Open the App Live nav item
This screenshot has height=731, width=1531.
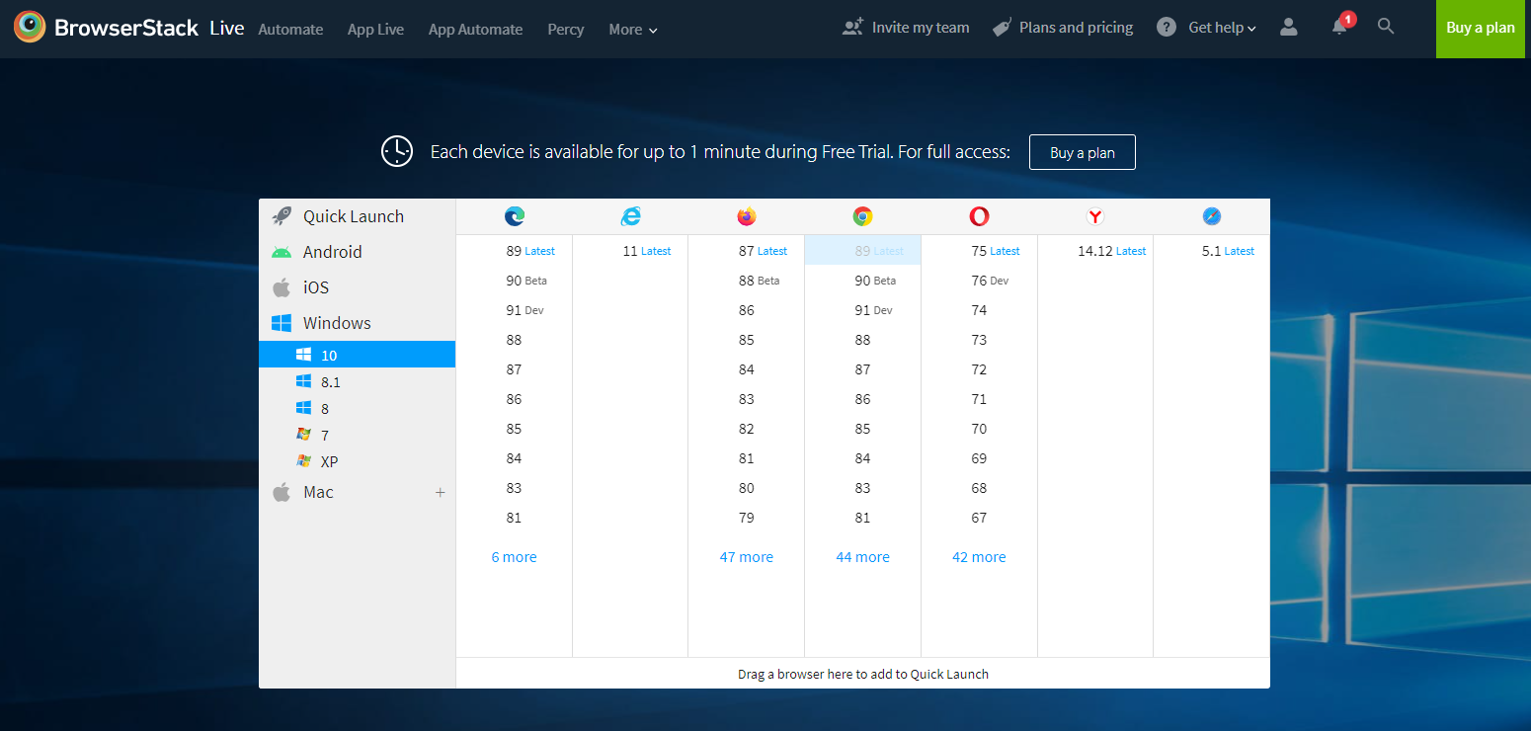tap(375, 30)
